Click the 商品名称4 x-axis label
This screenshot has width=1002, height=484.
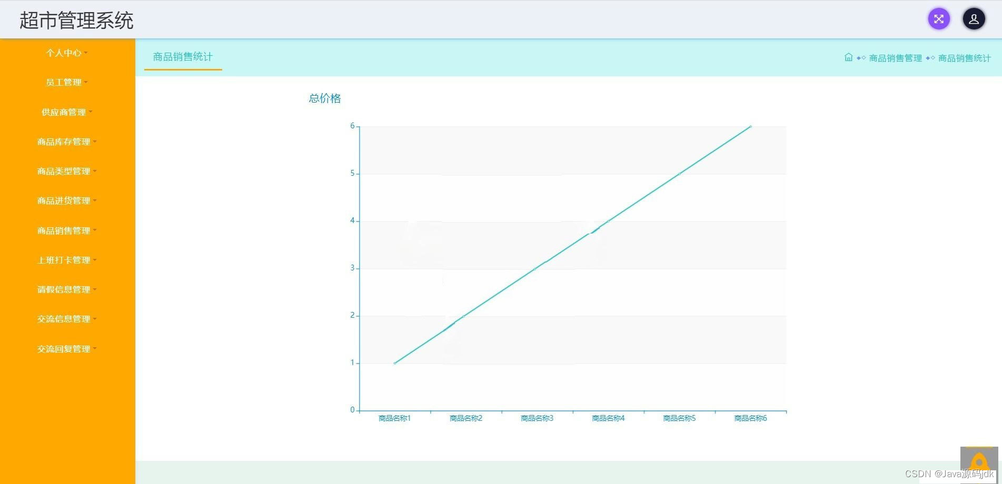pyautogui.click(x=608, y=418)
